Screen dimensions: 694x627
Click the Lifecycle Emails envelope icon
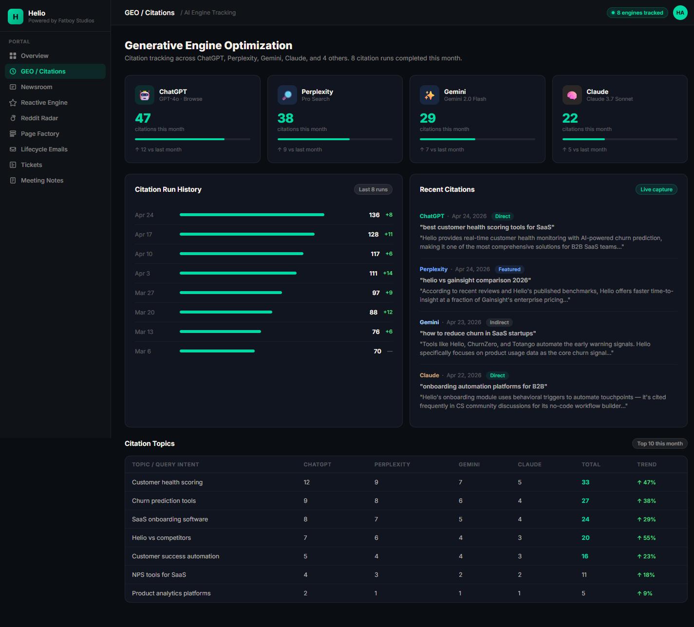click(x=13, y=149)
